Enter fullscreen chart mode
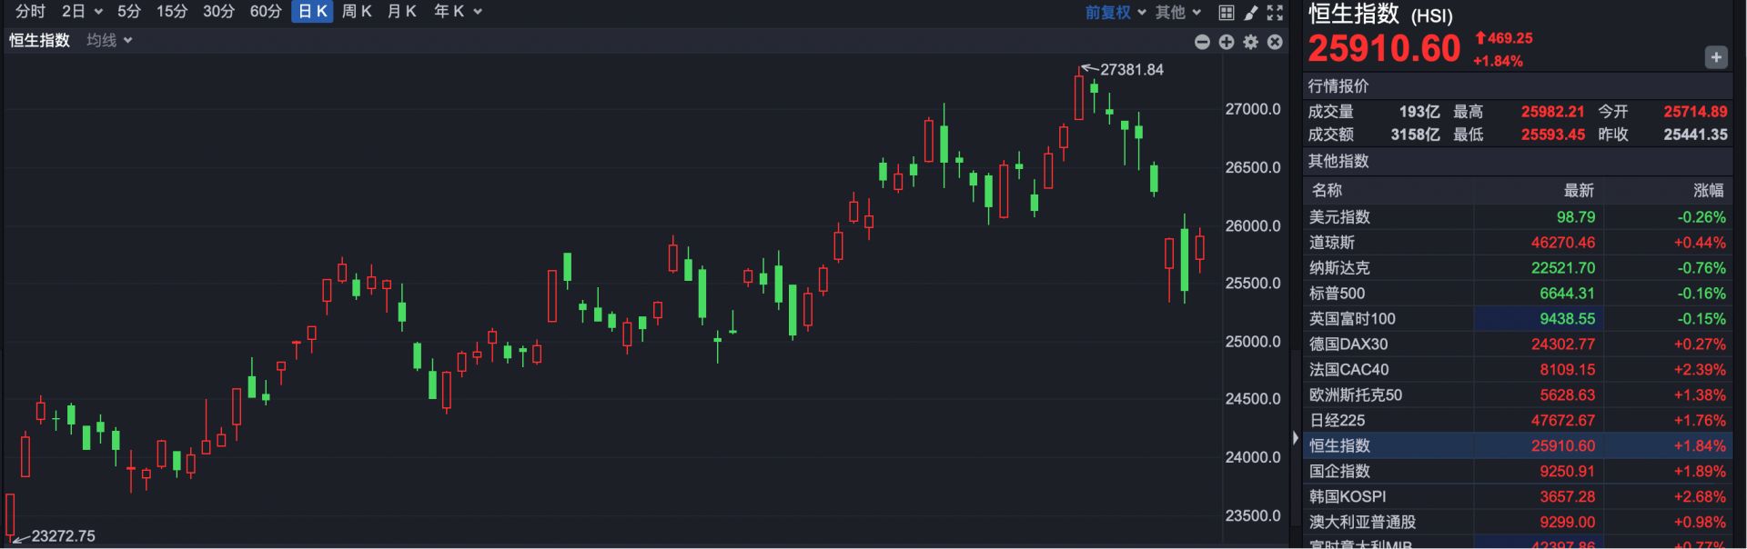 click(x=1275, y=13)
